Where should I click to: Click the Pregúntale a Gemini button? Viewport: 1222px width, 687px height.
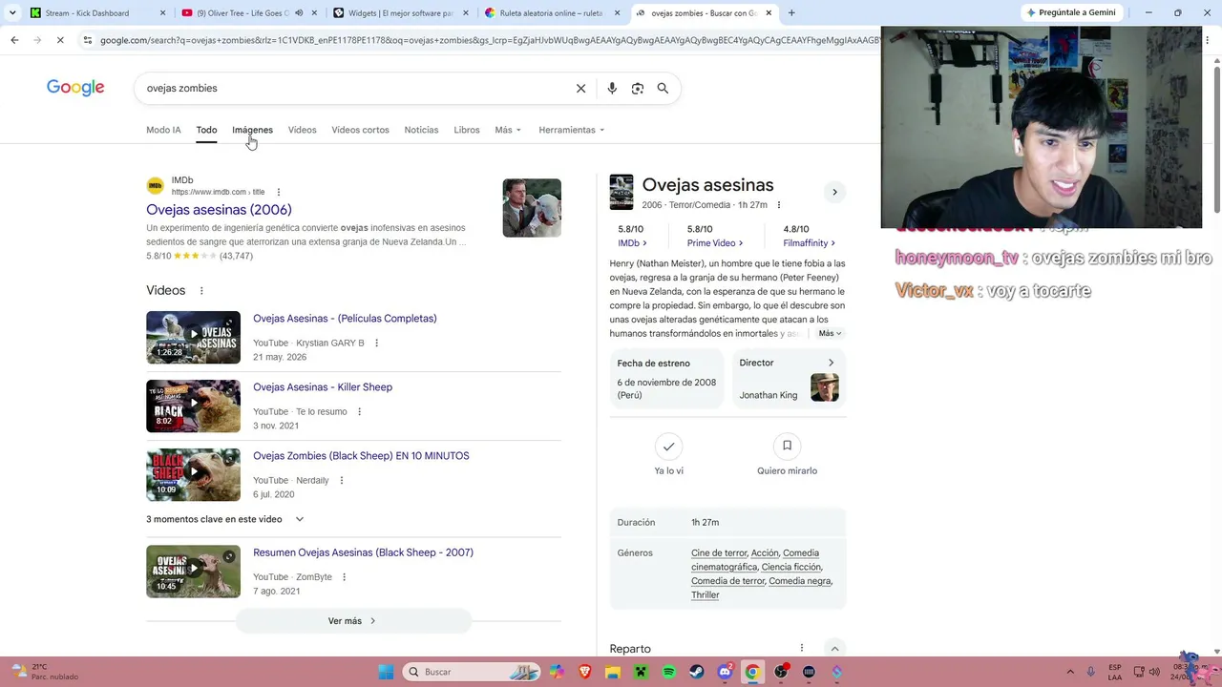[x=1070, y=12]
